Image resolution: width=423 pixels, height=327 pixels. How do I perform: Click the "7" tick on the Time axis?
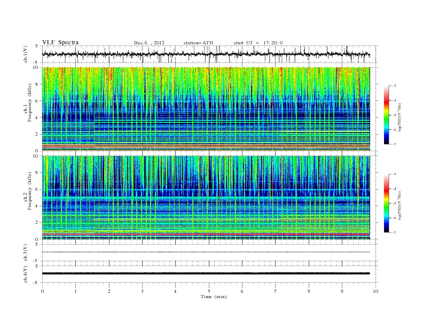(x=276, y=291)
